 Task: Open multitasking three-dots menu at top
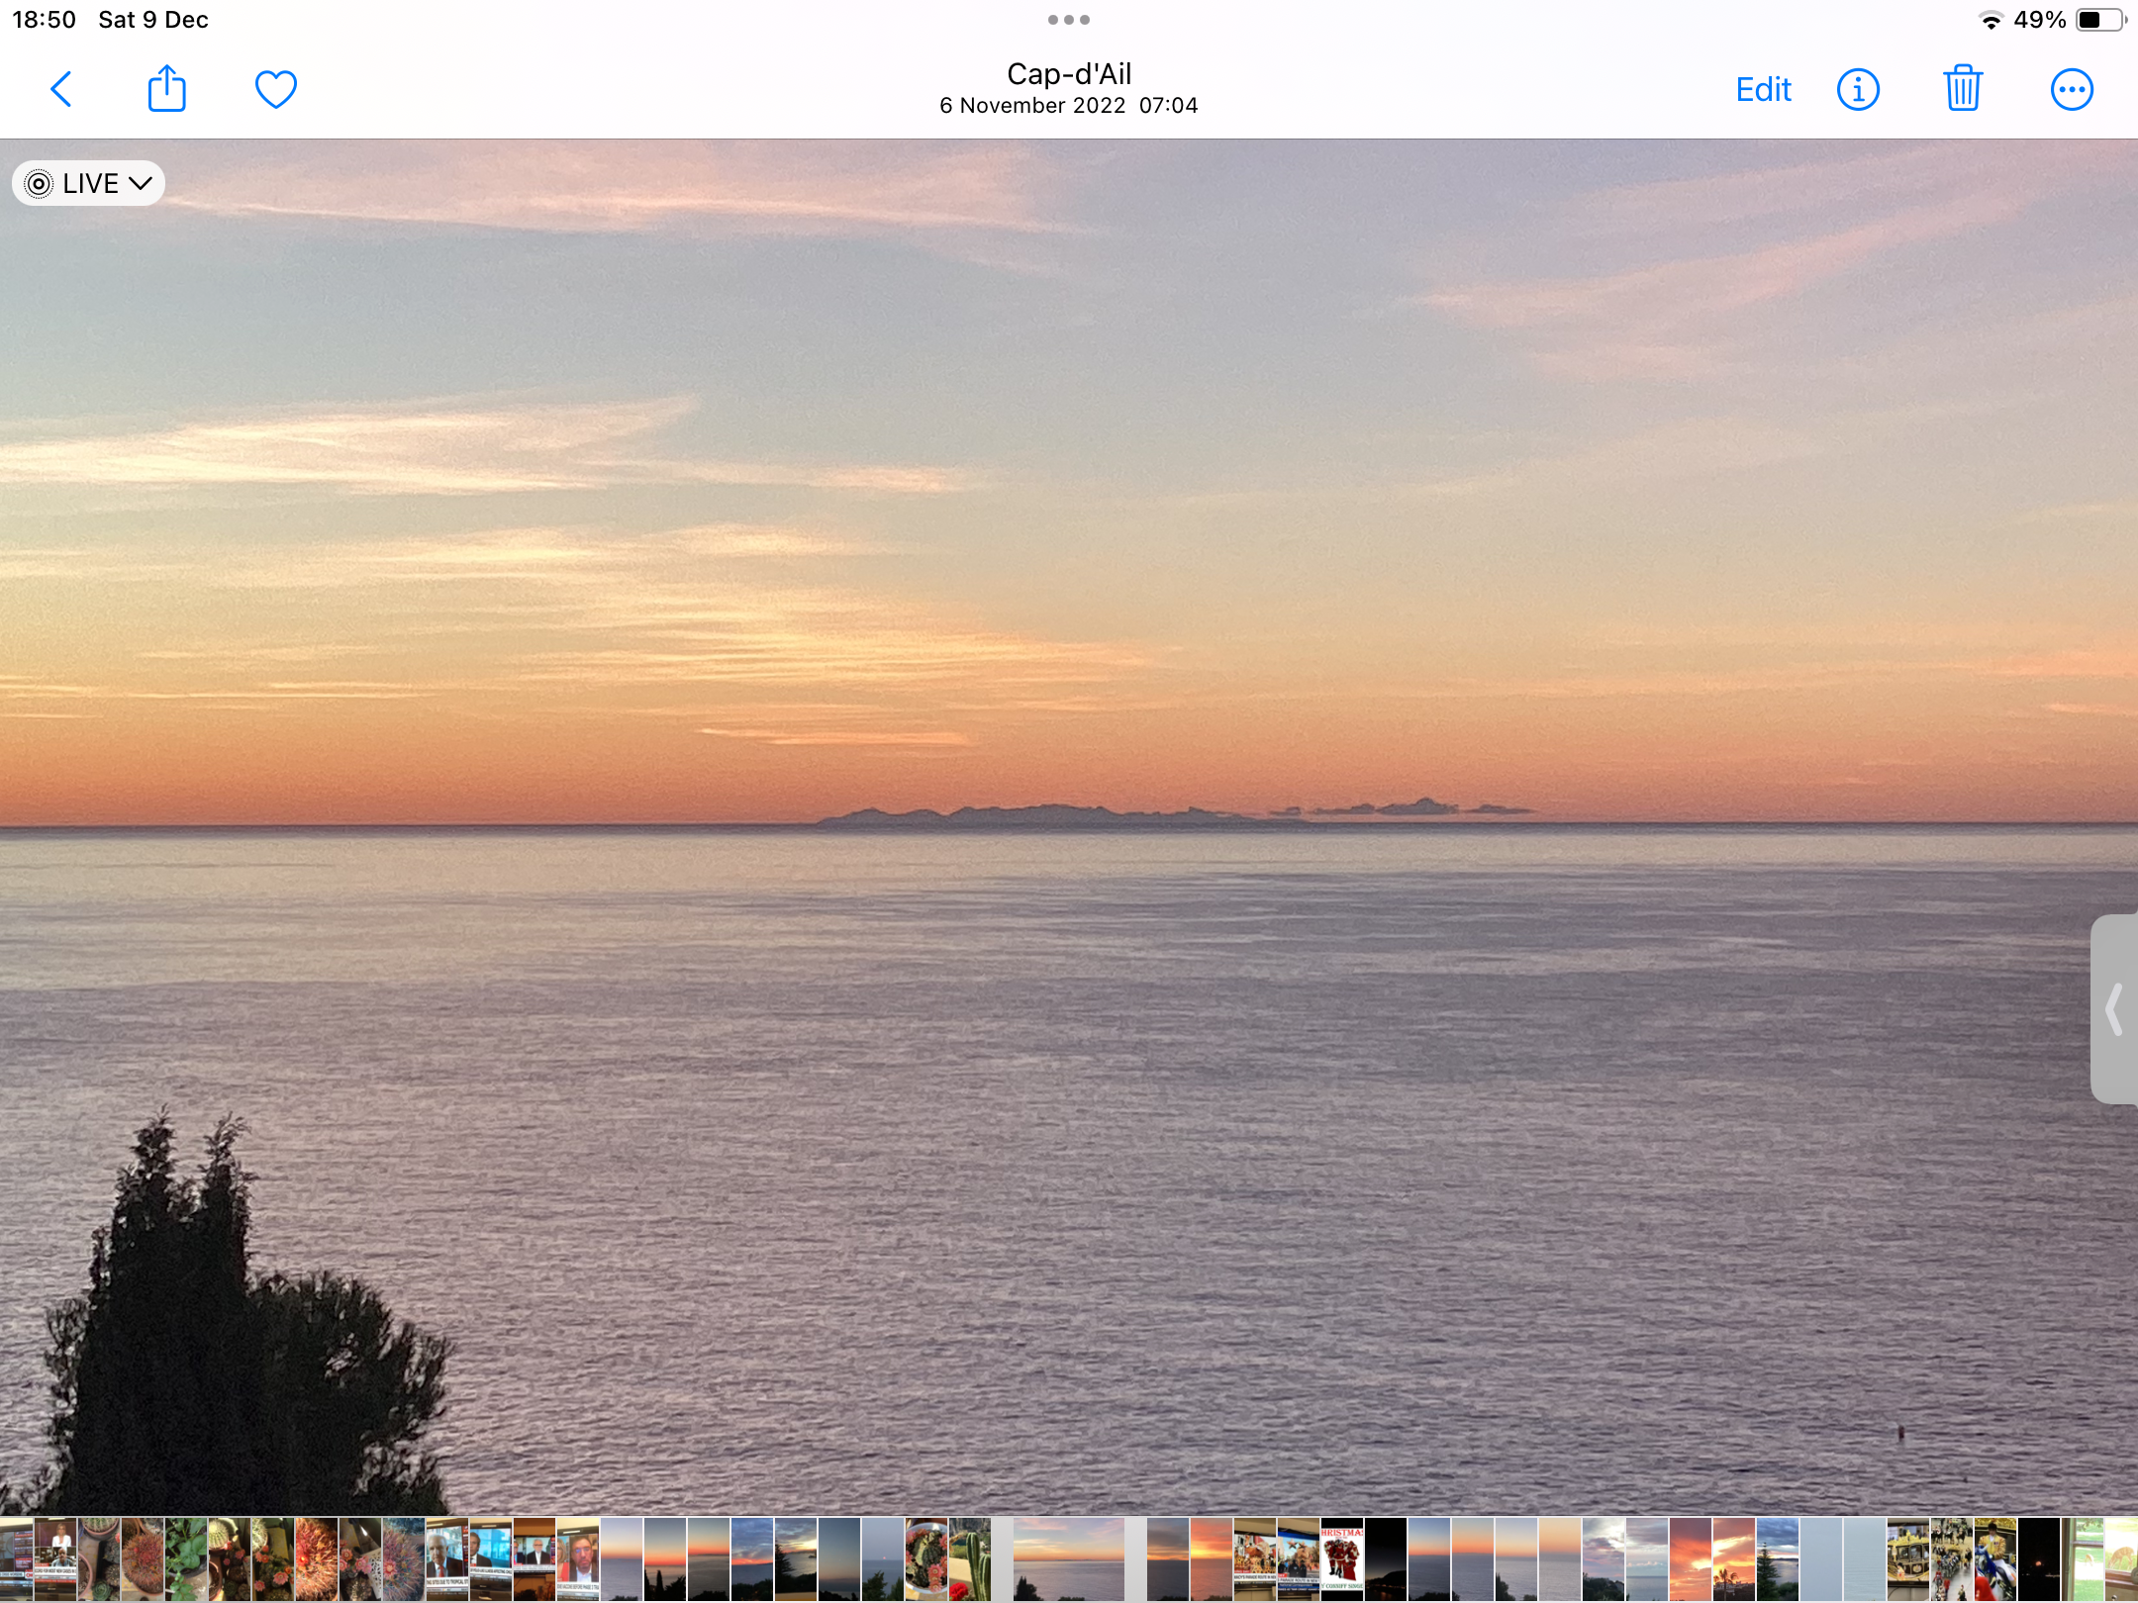coord(1069,20)
